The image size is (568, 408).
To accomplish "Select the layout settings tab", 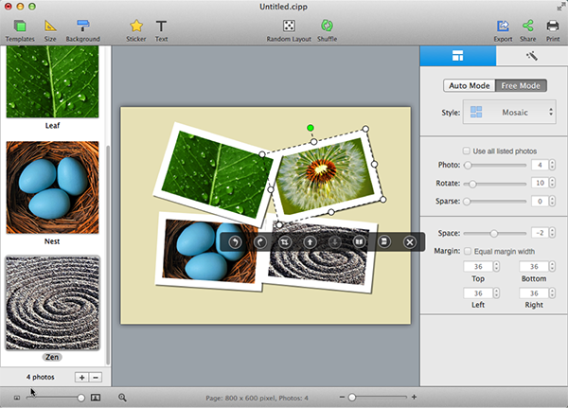I will point(456,57).
